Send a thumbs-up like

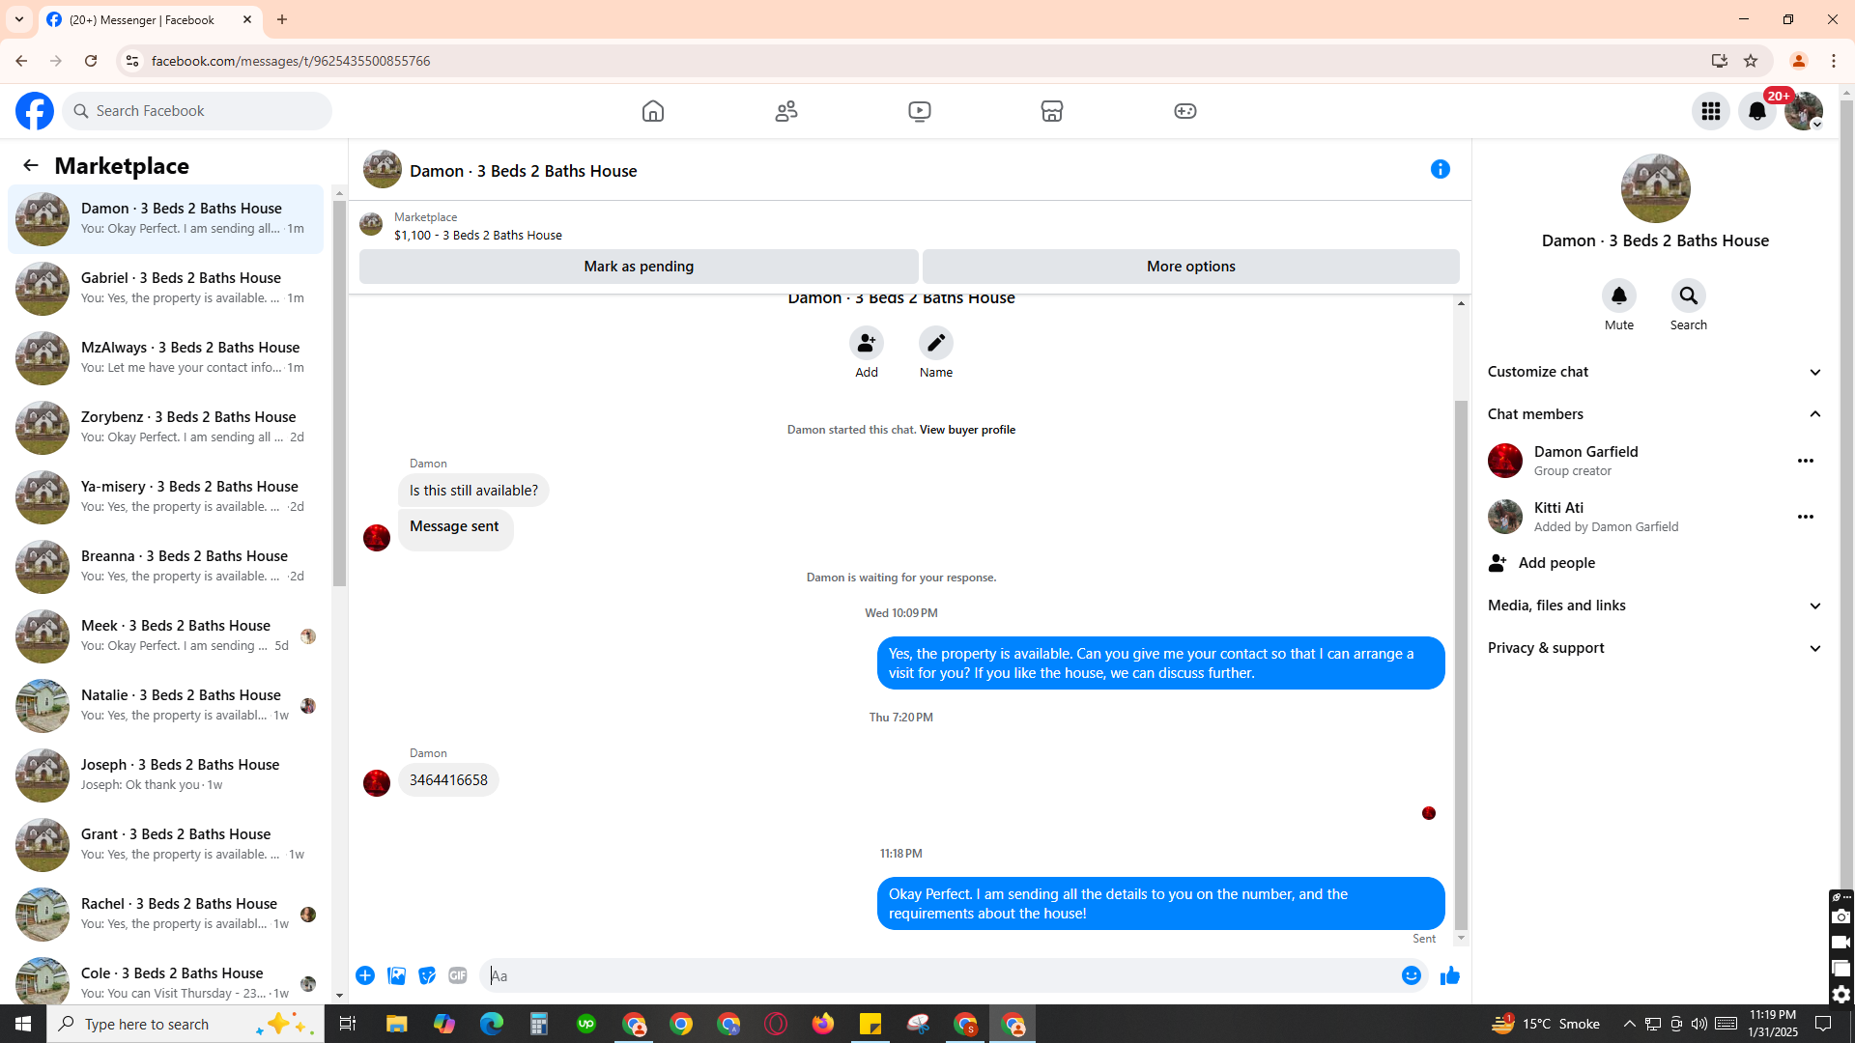click(x=1450, y=975)
